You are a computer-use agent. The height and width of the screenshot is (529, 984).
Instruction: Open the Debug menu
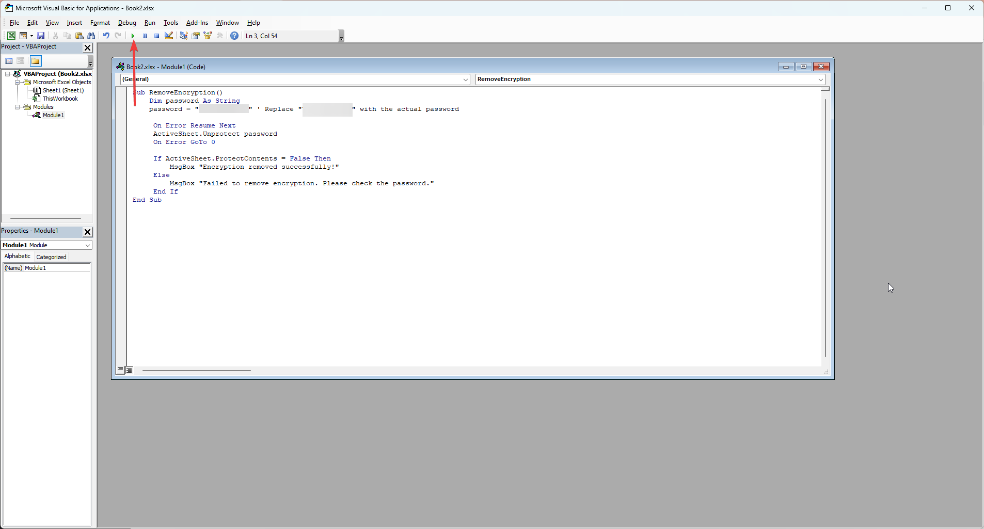(x=127, y=23)
